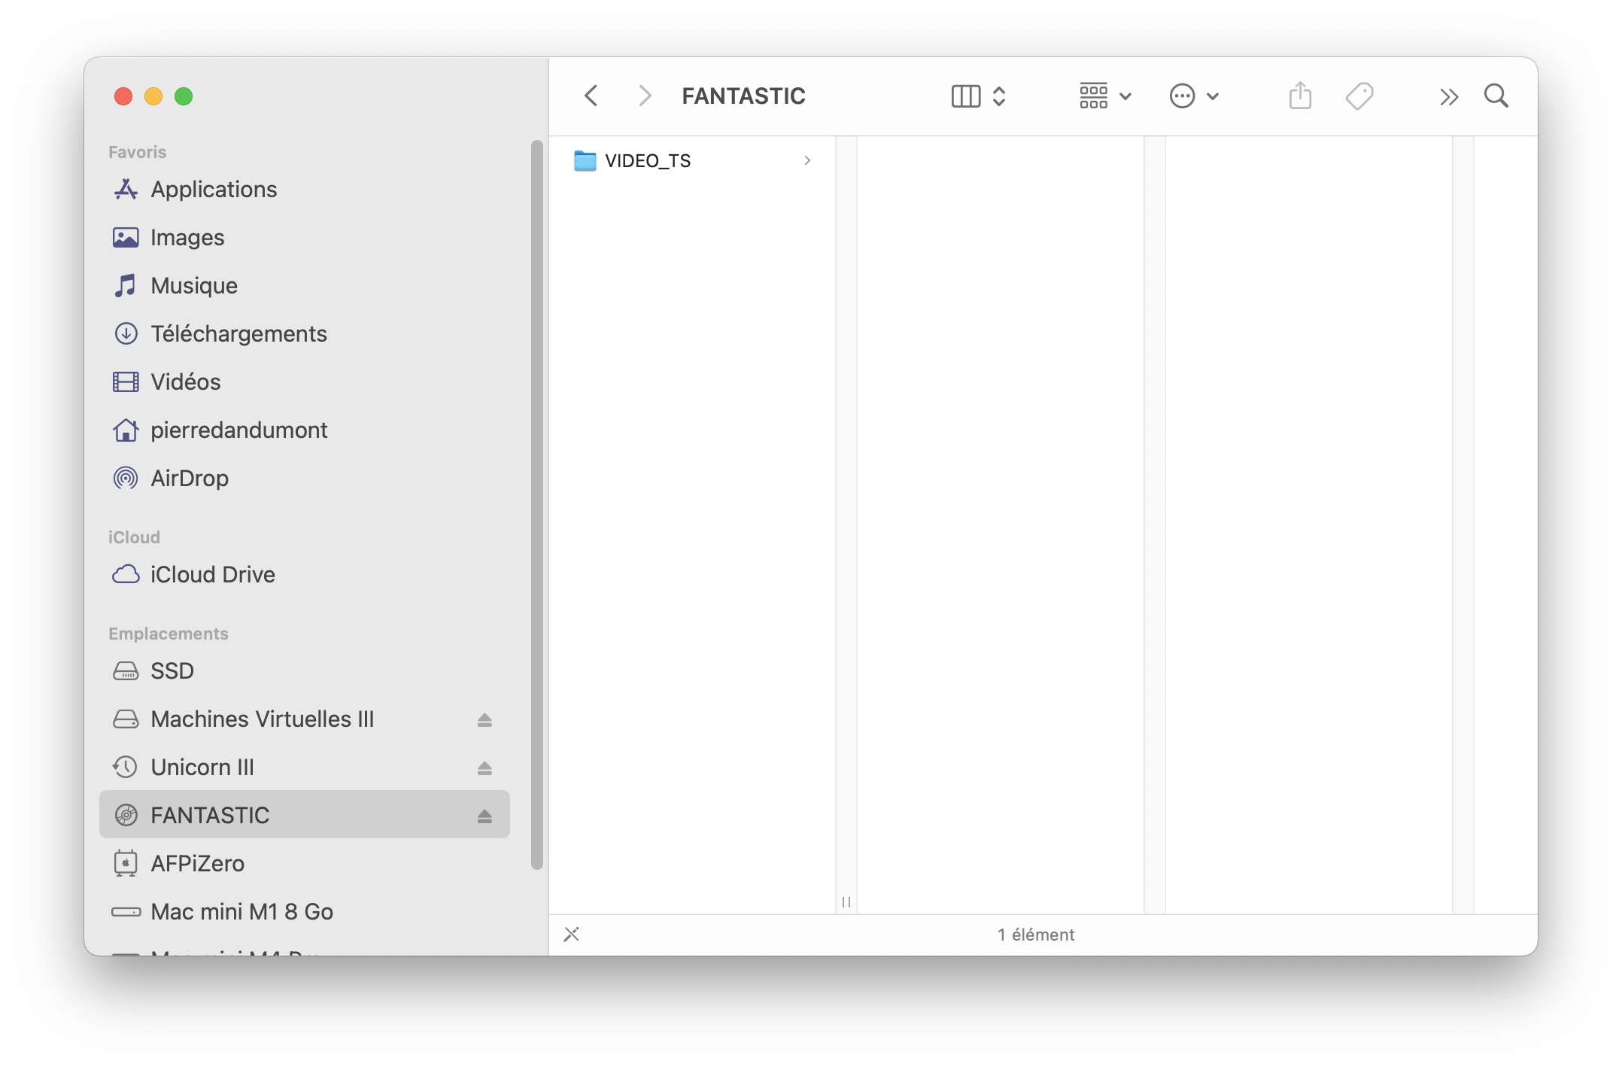Screen dimensions: 1622x1067
Task: Go back with the left chevron
Action: 591,96
